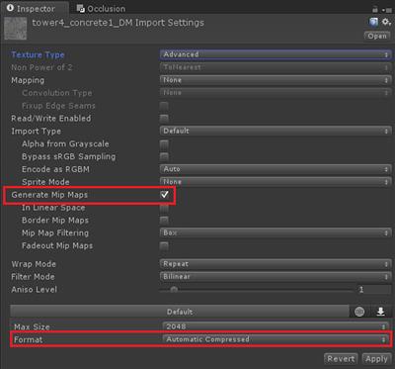This screenshot has height=369, width=395.
Task: Select the standalone download-arrow platform icon
Action: pos(381,312)
